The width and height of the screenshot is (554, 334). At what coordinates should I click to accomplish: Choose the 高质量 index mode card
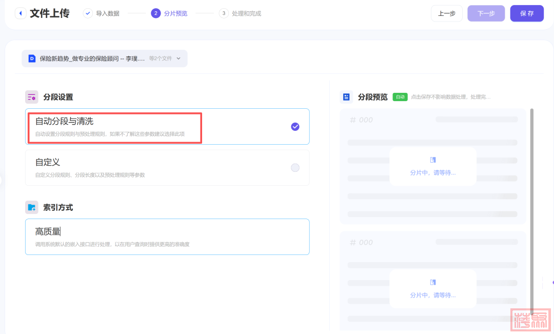click(167, 237)
